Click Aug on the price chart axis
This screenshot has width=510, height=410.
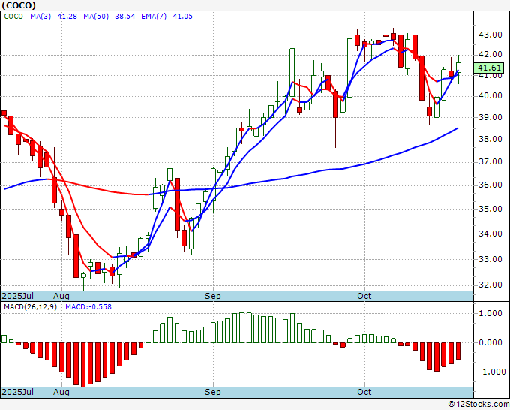[x=61, y=296]
